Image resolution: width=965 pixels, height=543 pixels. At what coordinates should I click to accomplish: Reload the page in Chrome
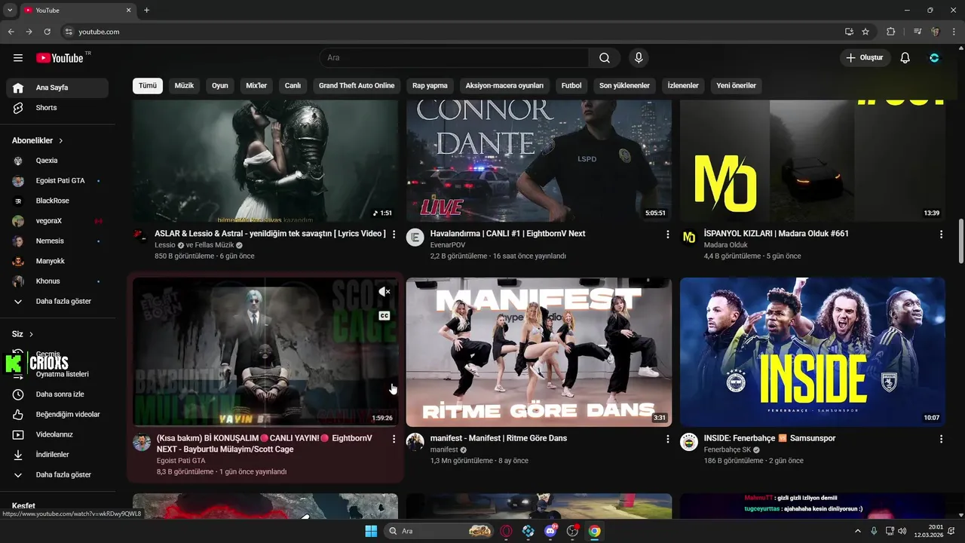47,32
